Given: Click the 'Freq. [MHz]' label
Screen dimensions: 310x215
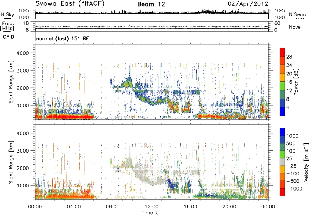Looking at the screenshot, I should coord(7,26).
